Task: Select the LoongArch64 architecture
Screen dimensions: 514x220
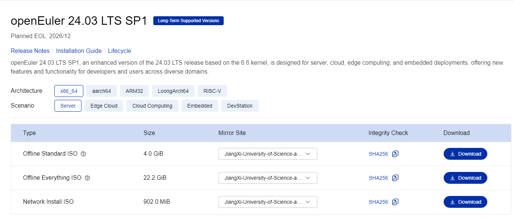Action: pyautogui.click(x=173, y=91)
